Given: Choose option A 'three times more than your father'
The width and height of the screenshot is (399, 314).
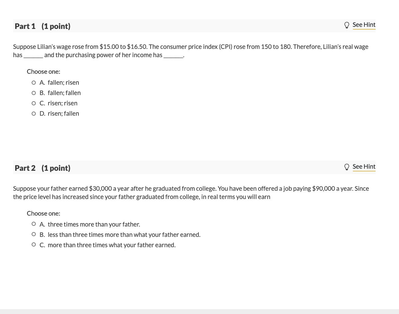Looking at the screenshot, I should [x=33, y=224].
